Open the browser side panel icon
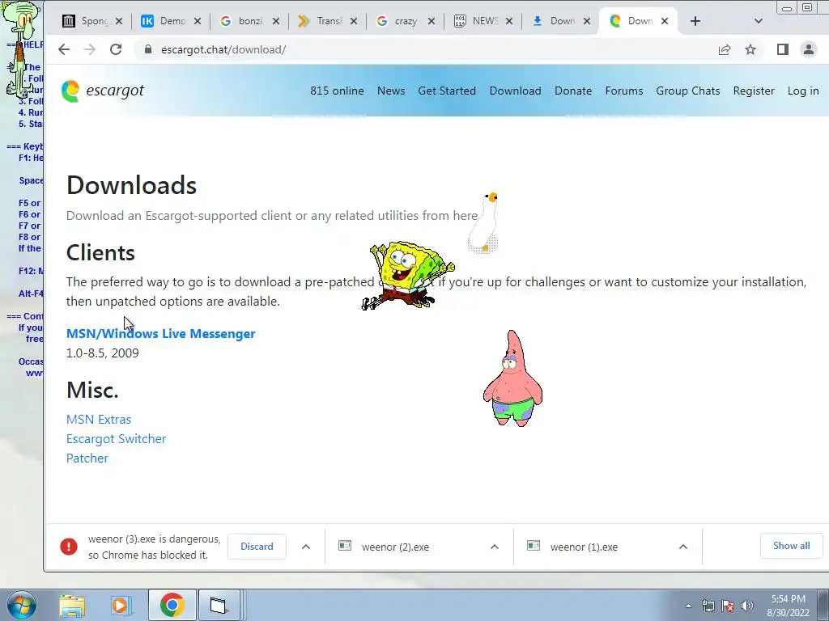 point(783,49)
